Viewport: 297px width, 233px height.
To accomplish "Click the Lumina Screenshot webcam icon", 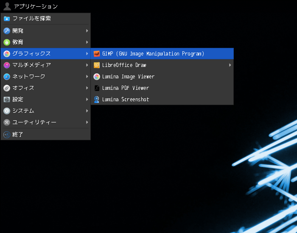I will (97, 100).
